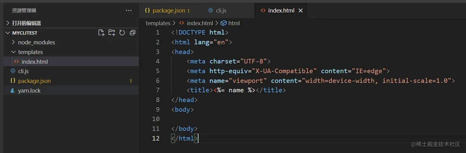Image resolution: width=466 pixels, height=153 pixels.
Task: Collapse the templates folder
Action: [x=71, y=52]
